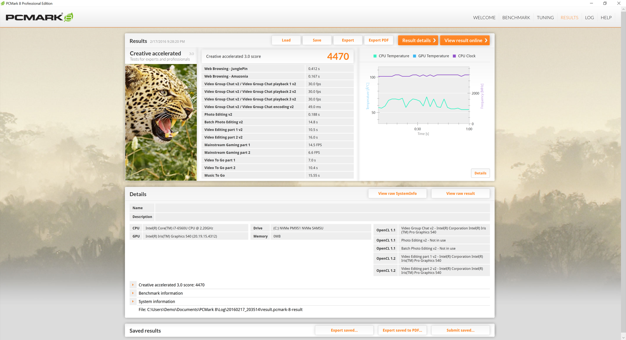The image size is (626, 340).
Task: Minimize the PCMark window
Action: coord(591,3)
